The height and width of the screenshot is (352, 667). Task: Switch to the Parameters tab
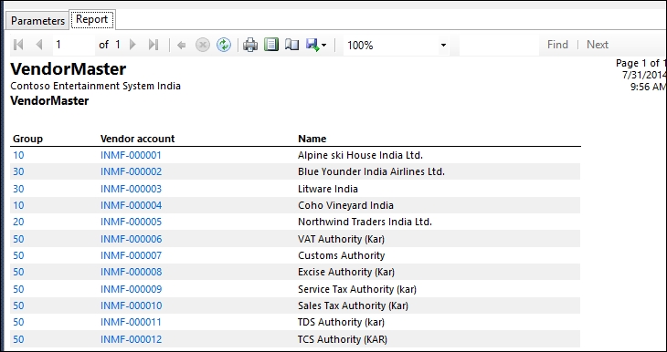click(x=37, y=20)
